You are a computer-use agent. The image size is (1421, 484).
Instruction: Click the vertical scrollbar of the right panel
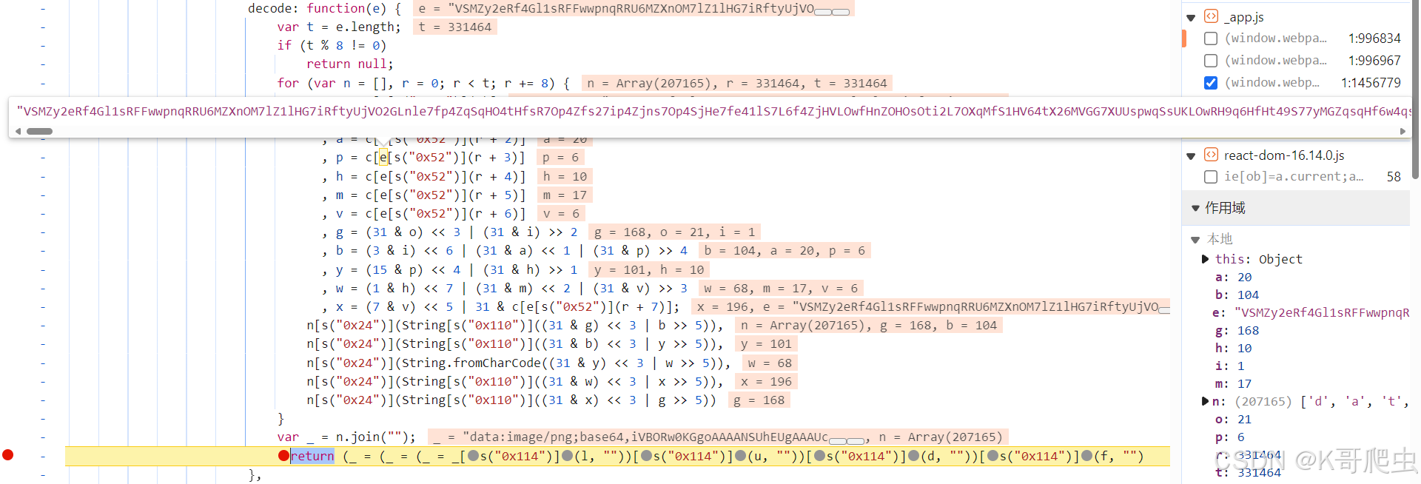pos(1415,89)
